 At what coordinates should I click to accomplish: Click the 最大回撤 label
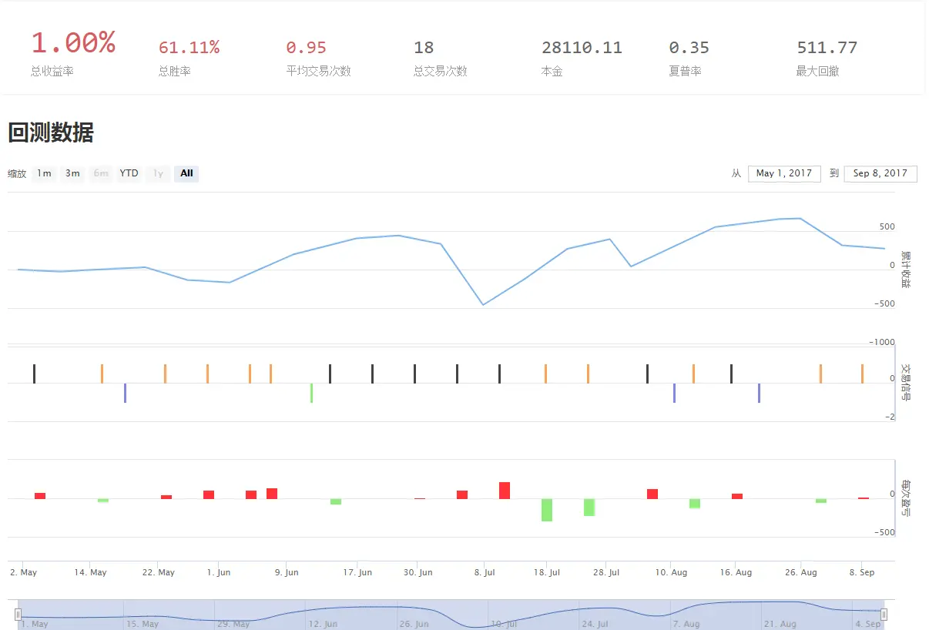point(818,71)
